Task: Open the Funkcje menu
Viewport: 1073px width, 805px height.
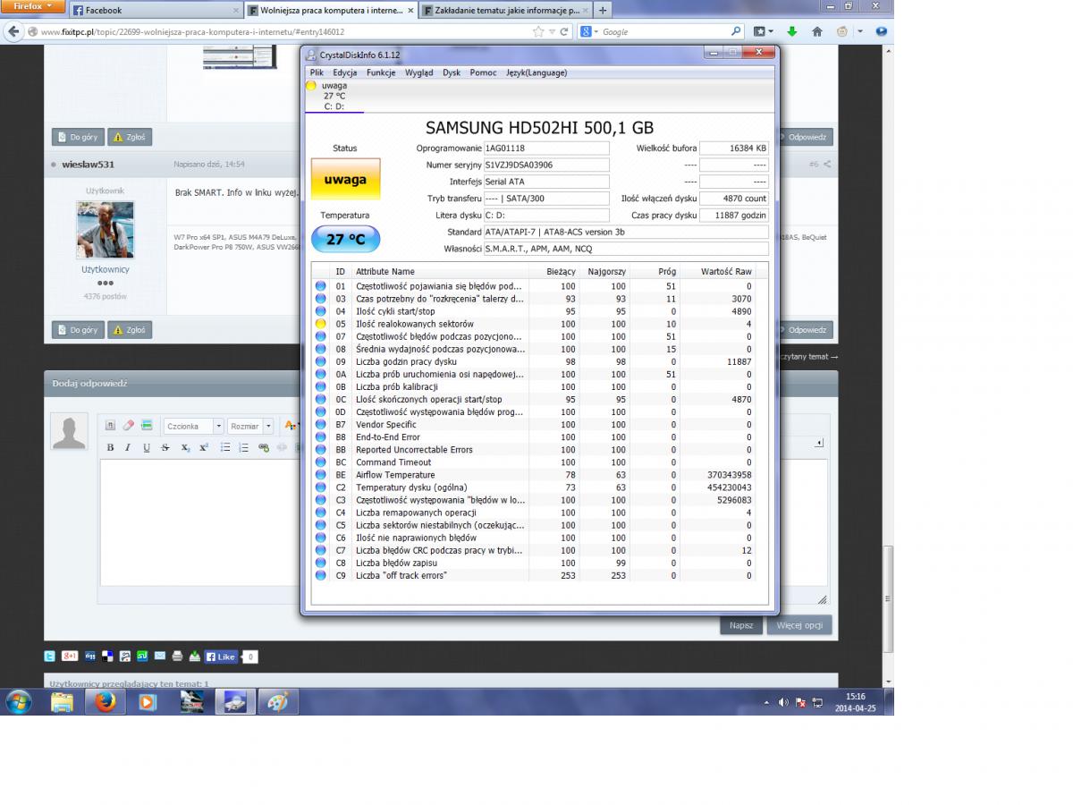Action: click(x=381, y=72)
